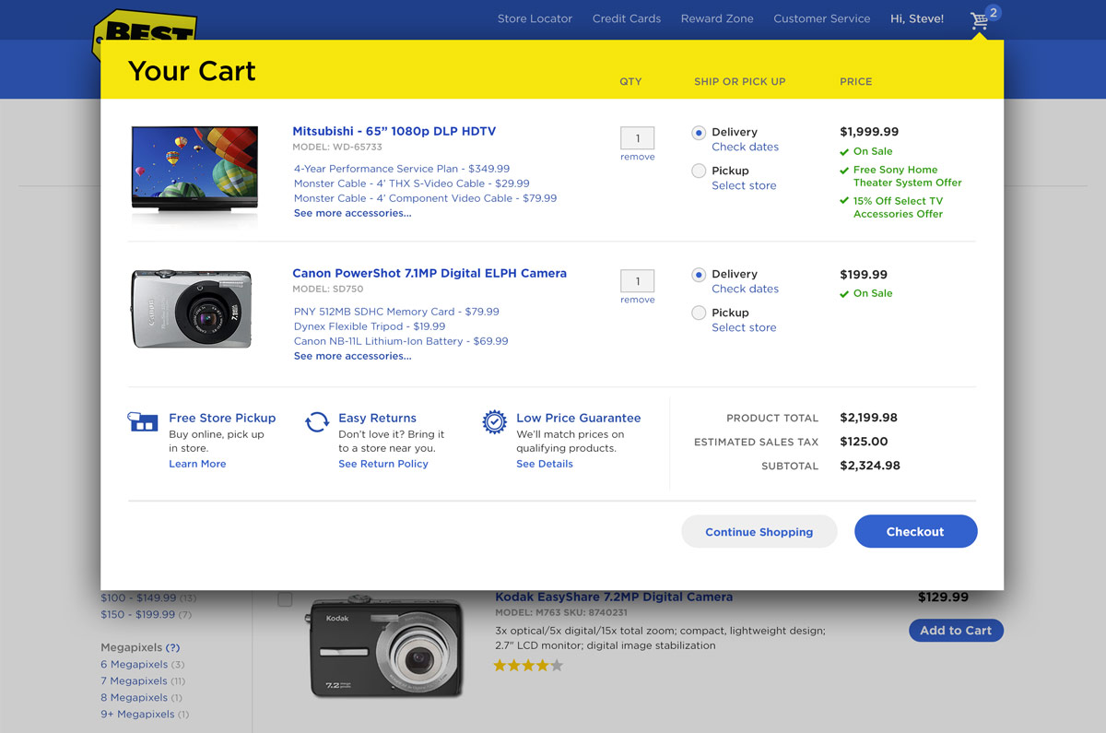Click the $100 - $149.99 price range filter
1106x733 pixels.
click(x=136, y=597)
